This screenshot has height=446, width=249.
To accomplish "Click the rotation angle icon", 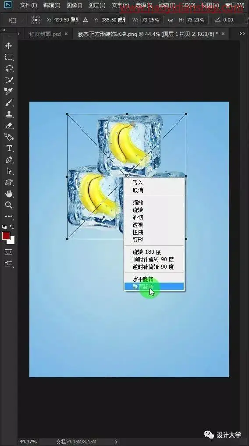I will click(x=218, y=20).
